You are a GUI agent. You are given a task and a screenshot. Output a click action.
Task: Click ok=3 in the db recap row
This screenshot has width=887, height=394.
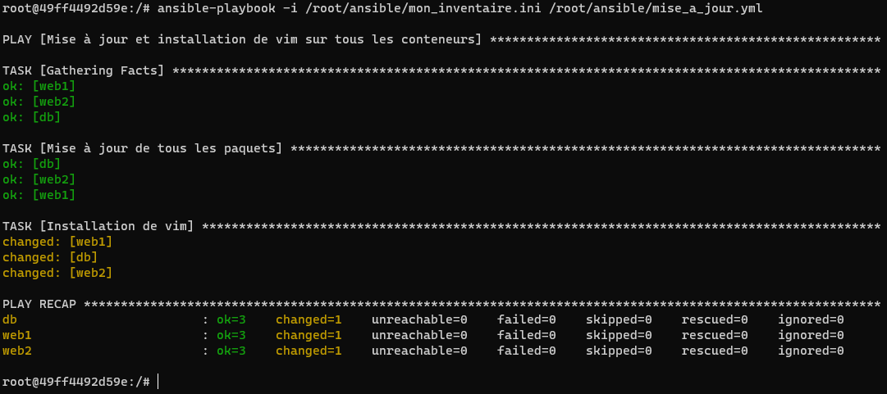coord(231,319)
